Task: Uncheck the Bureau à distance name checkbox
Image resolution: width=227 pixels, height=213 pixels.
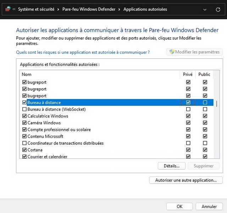Action: pyautogui.click(x=24, y=103)
